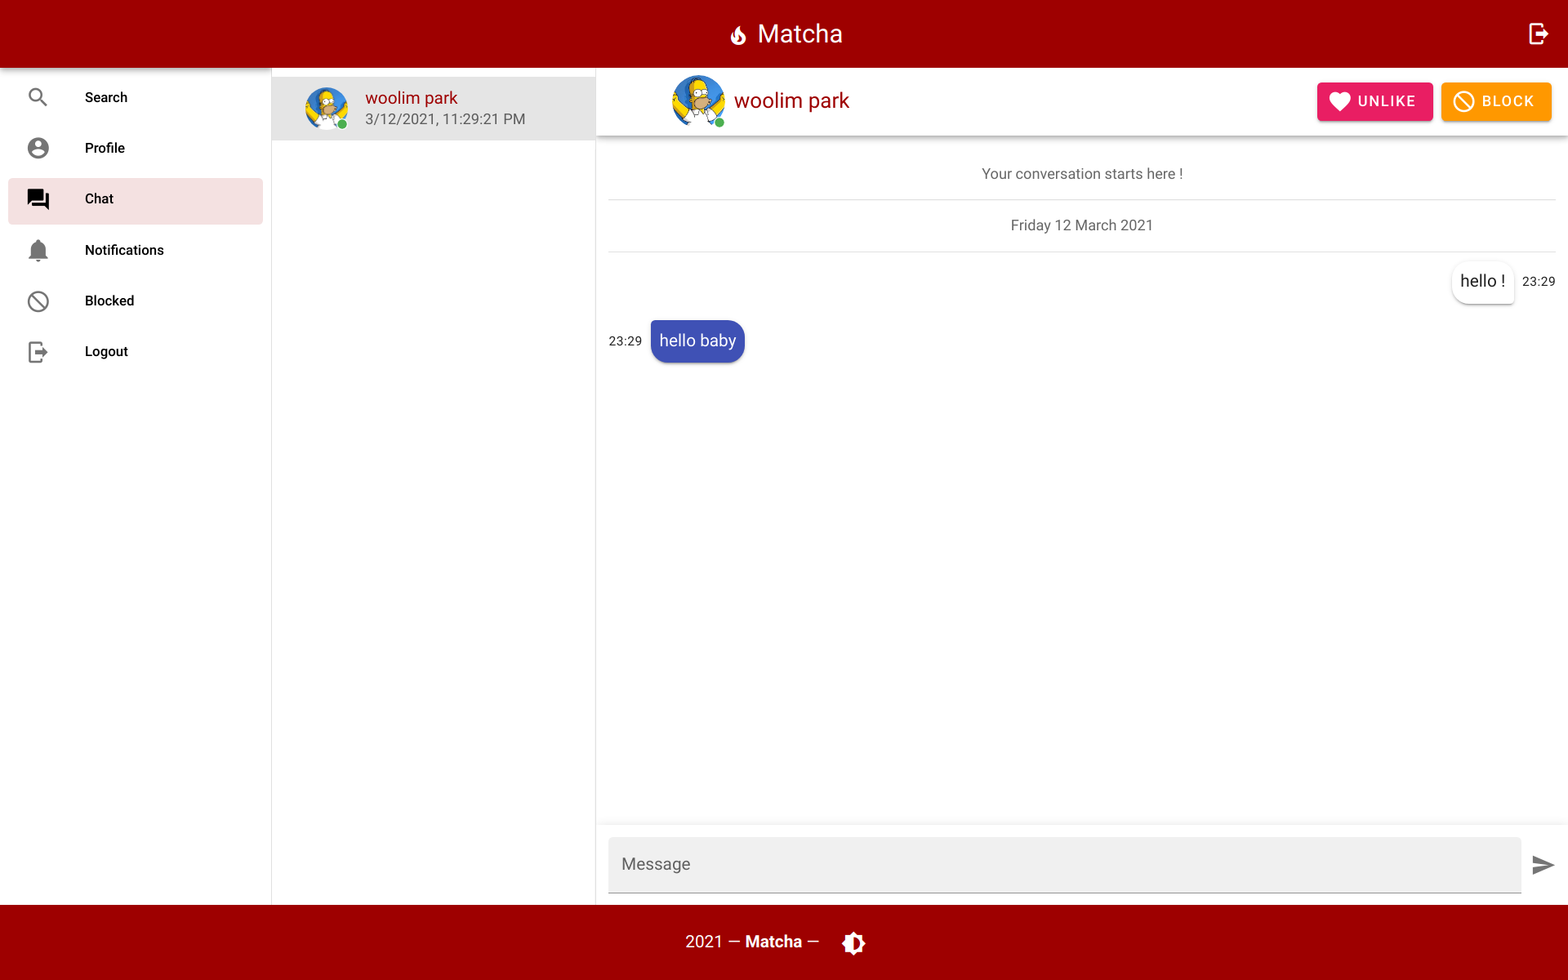Click woolim park avatar in chat header

698,101
